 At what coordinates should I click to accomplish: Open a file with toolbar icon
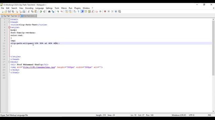[6, 12]
